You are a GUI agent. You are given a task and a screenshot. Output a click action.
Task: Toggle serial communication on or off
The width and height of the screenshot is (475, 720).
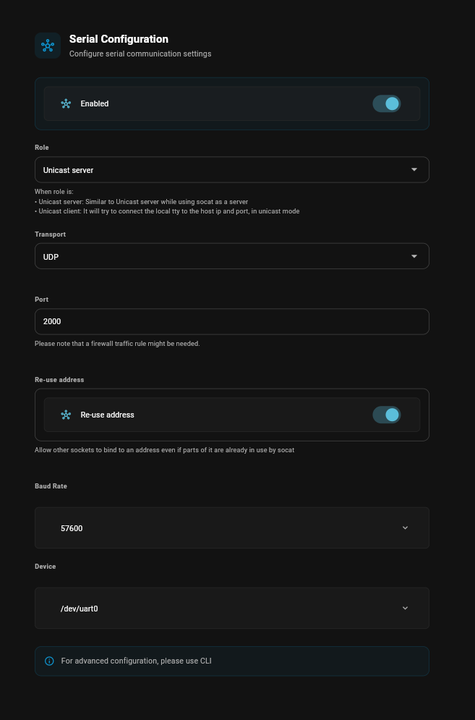[386, 103]
